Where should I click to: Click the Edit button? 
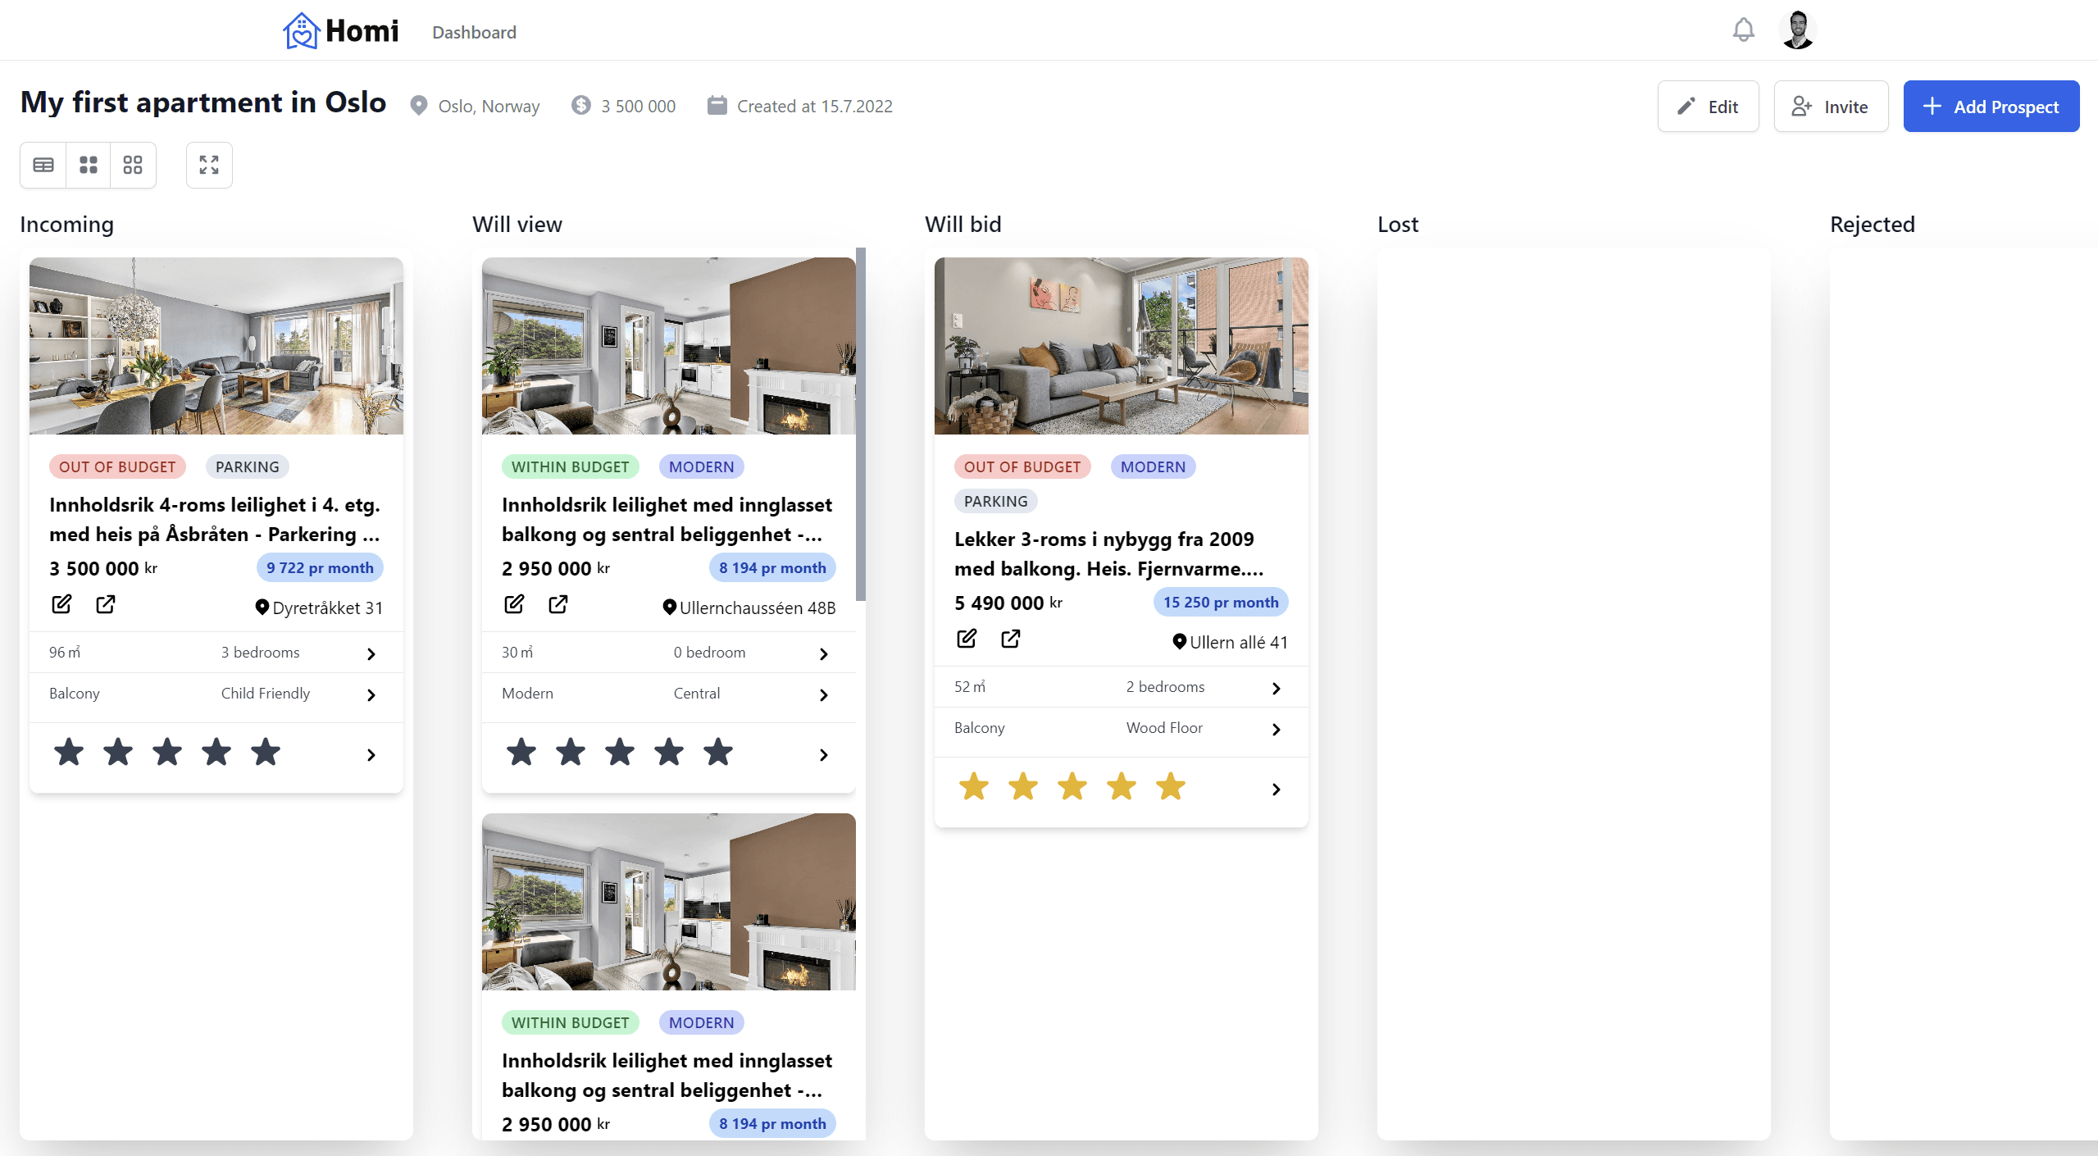(1708, 107)
